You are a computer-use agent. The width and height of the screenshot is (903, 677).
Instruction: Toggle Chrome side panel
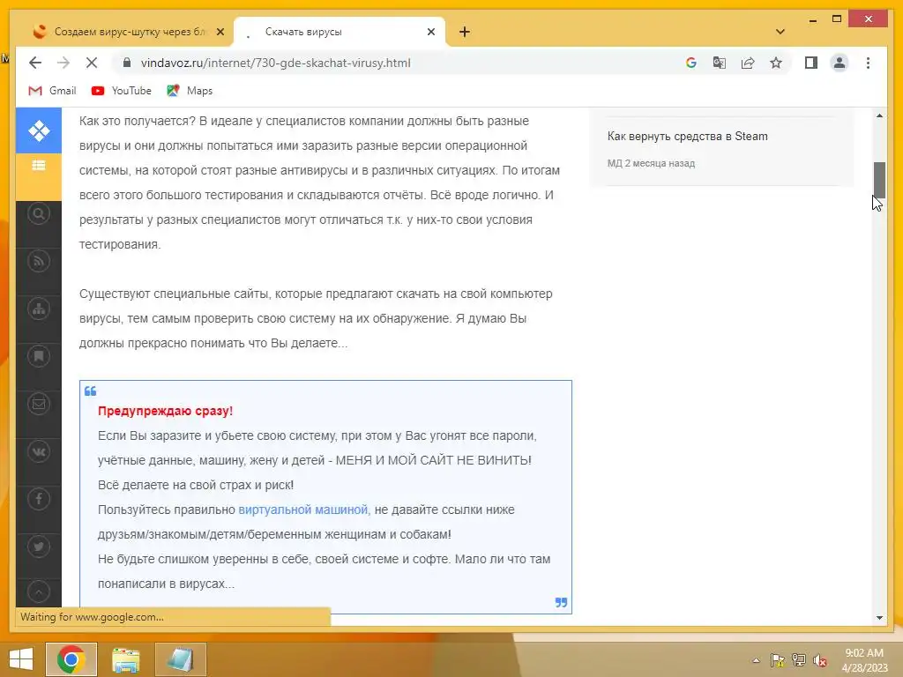[811, 63]
